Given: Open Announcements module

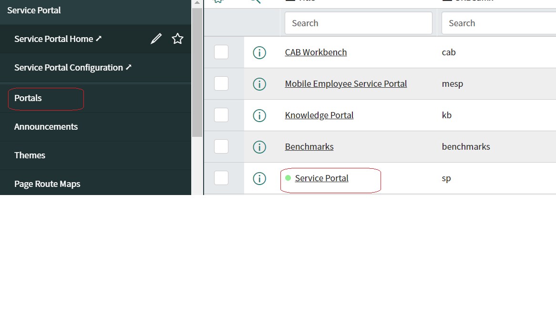Looking at the screenshot, I should (46, 127).
